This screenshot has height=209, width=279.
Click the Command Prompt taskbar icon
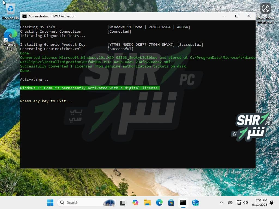pyautogui.click(x=183, y=202)
